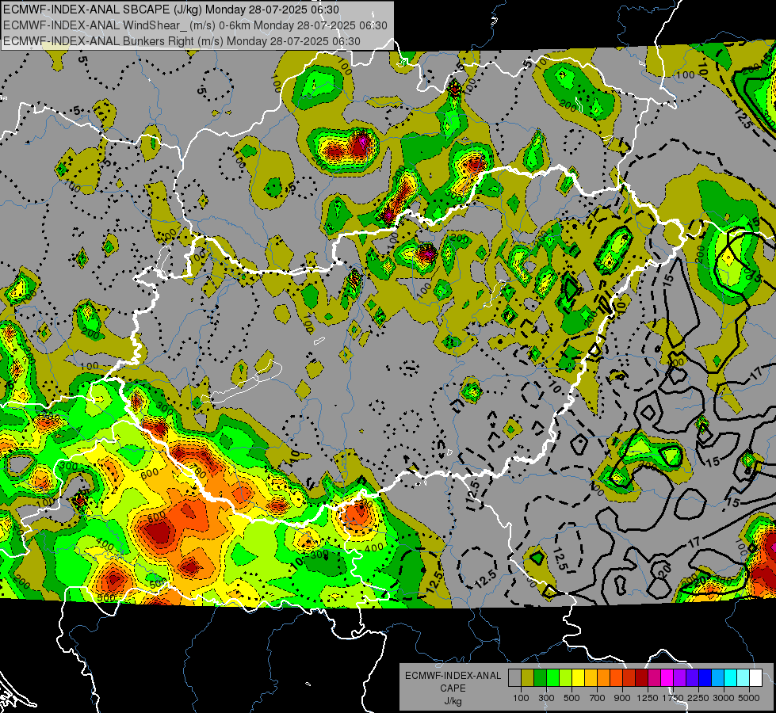The height and width of the screenshot is (713, 776).
Task: Click the CAPE label in the legend
Action: (453, 688)
